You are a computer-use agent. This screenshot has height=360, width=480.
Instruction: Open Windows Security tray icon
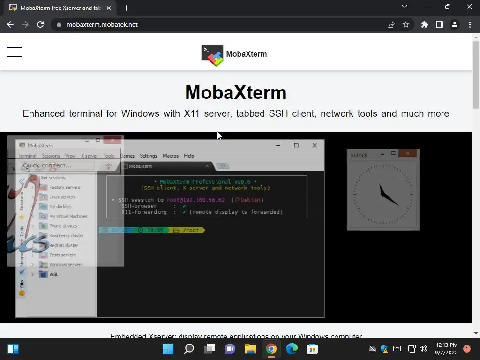point(384,349)
